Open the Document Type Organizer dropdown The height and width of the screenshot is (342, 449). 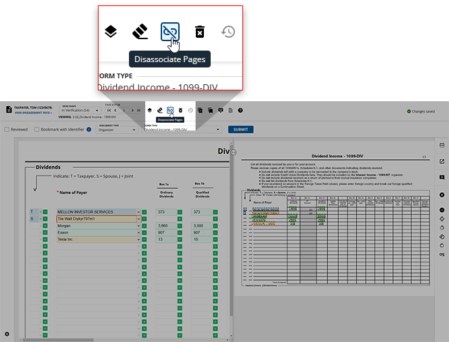coord(117,130)
